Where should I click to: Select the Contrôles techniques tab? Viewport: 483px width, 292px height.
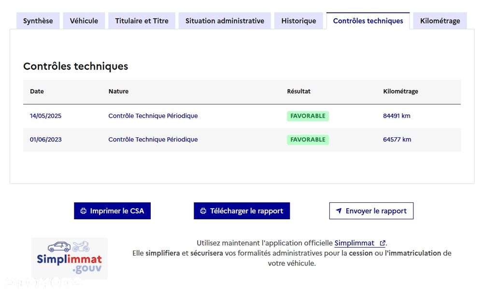click(368, 21)
